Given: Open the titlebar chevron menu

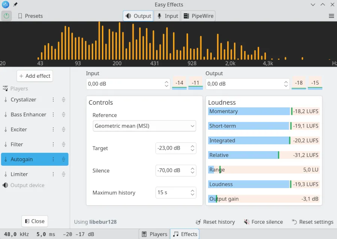Looking at the screenshot, I should pyautogui.click(x=313, y=4).
